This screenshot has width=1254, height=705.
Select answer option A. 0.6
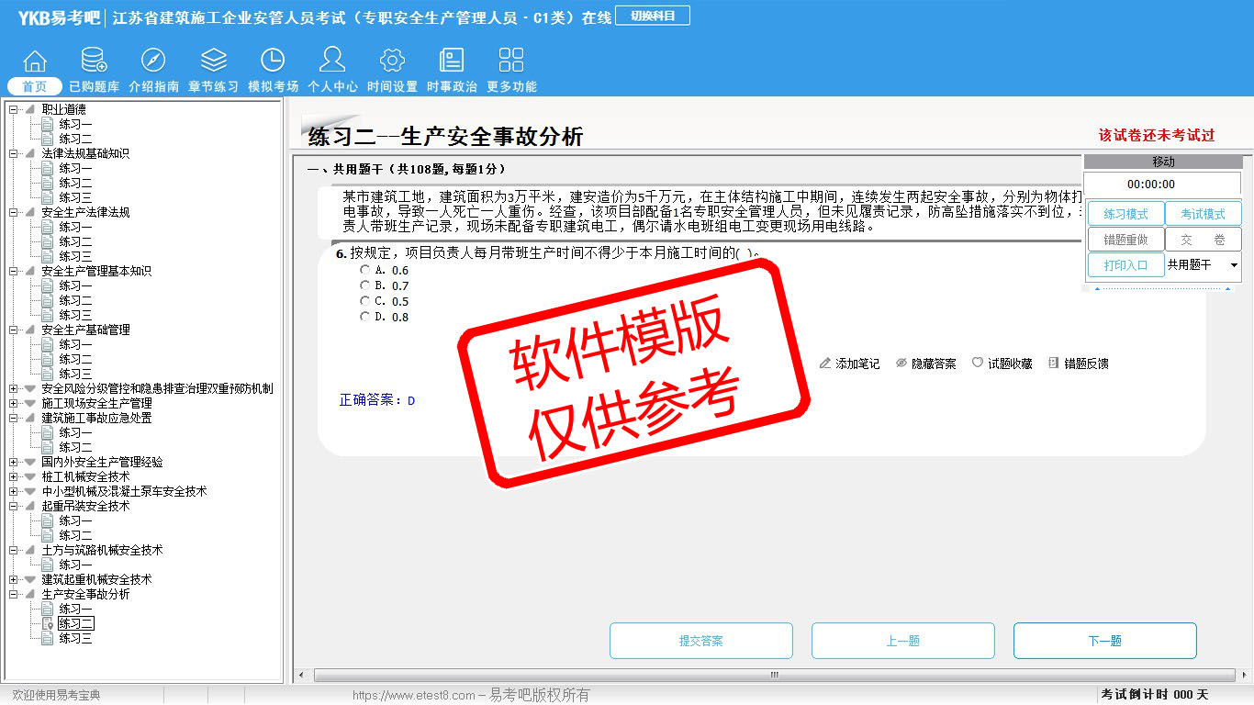point(365,270)
